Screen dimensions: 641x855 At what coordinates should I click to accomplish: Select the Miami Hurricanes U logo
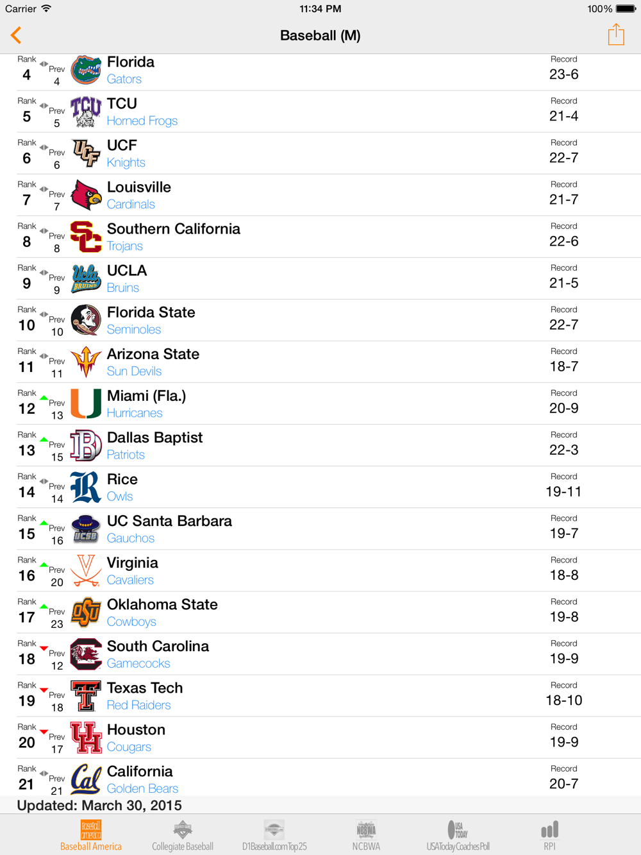click(86, 403)
